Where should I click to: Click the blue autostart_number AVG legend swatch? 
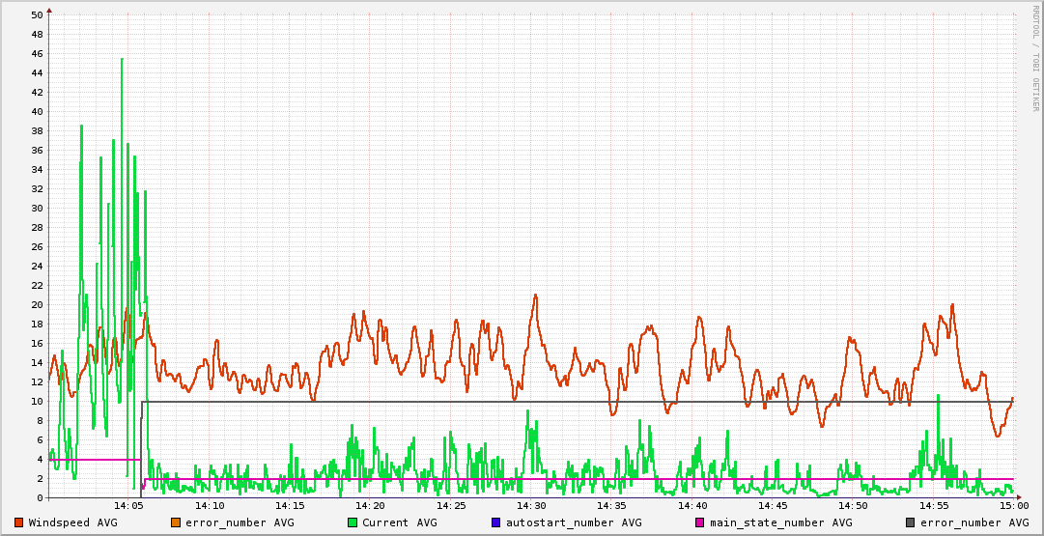coord(496,522)
